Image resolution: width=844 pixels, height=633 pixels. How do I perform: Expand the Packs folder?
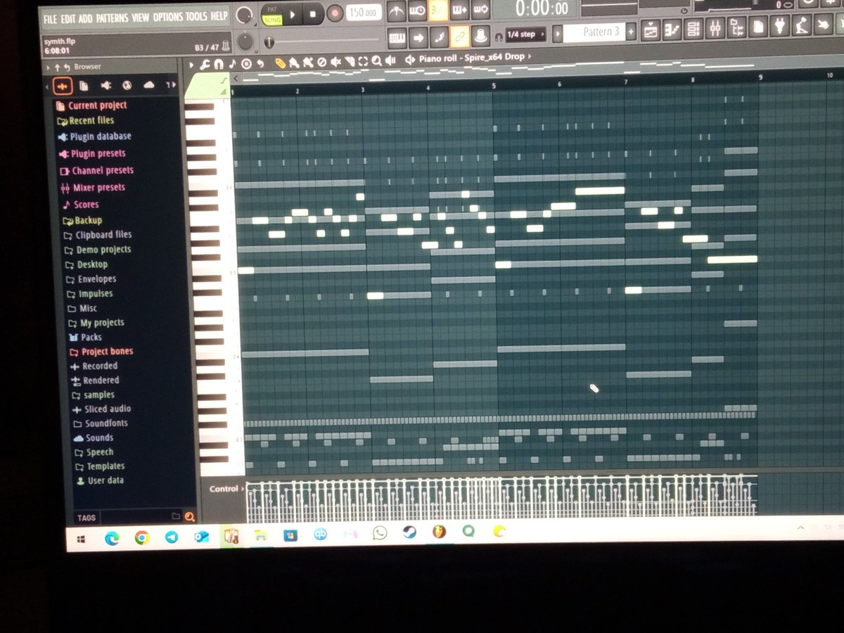(86, 338)
